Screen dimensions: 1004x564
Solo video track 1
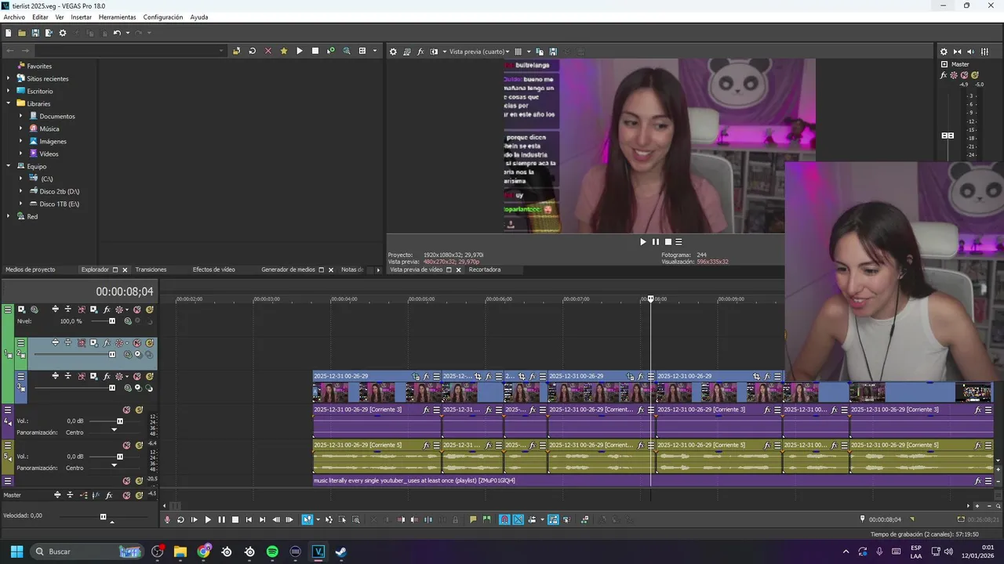point(149,309)
